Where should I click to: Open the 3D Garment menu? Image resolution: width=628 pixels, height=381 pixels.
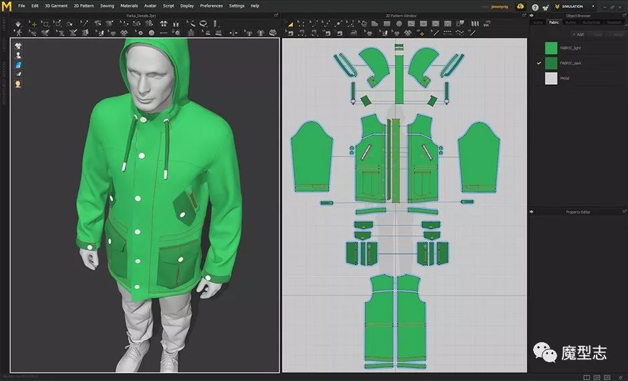(56, 6)
